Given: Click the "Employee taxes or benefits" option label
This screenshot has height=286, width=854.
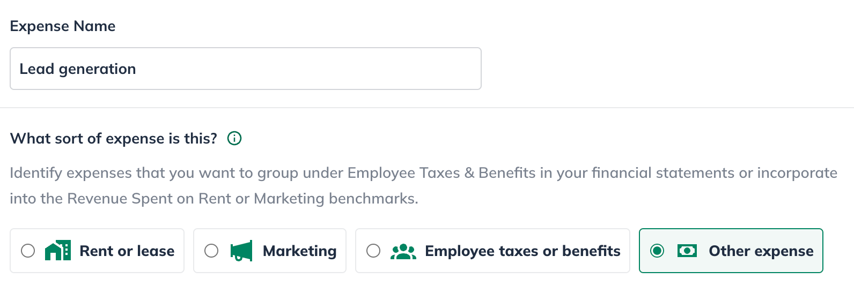Looking at the screenshot, I should point(522,251).
